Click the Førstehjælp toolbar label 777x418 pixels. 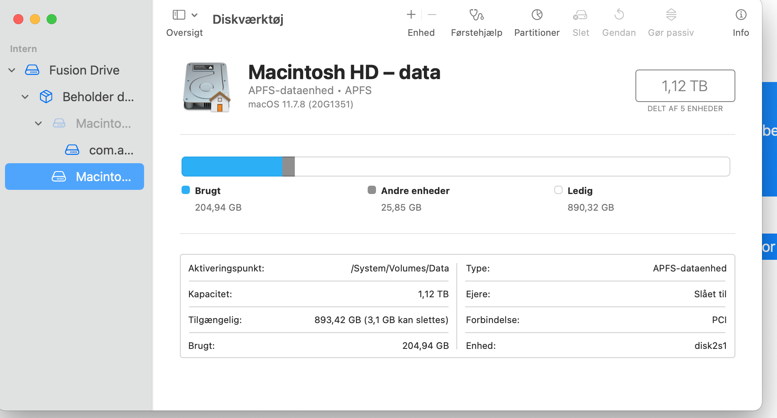476,32
